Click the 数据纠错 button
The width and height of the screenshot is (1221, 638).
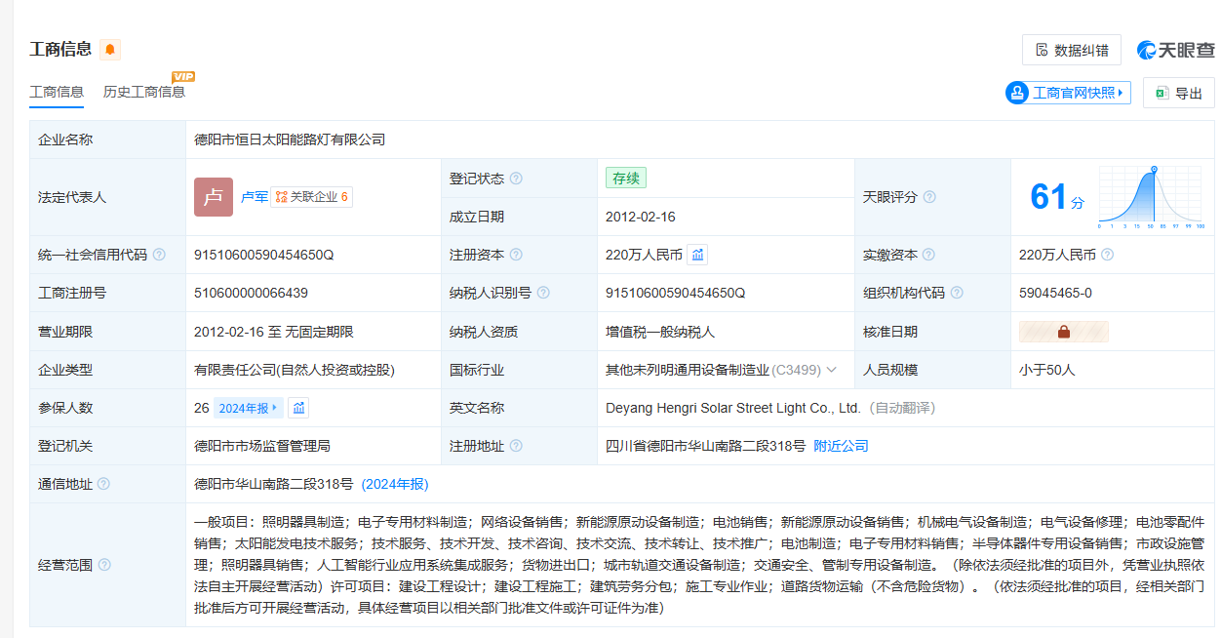[x=1071, y=50]
